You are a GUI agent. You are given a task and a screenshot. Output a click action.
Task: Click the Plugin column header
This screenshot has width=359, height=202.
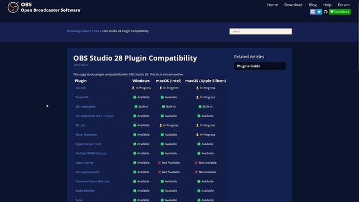point(81,81)
